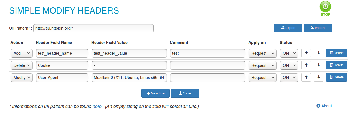Move test_header_name row down with arrow
This screenshot has height=121, width=350.
[x=319, y=53]
